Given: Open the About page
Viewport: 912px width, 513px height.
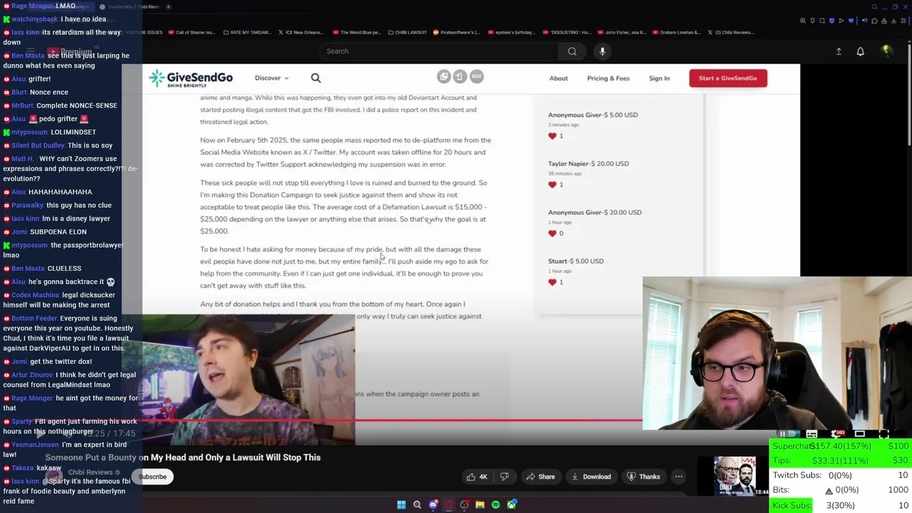Looking at the screenshot, I should pyautogui.click(x=558, y=78).
